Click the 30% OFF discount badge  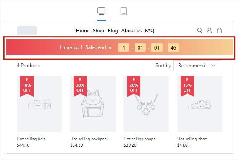click(80, 86)
